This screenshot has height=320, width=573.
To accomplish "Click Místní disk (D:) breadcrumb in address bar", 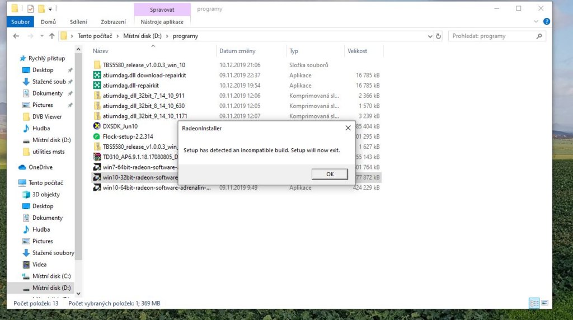I will [142, 36].
